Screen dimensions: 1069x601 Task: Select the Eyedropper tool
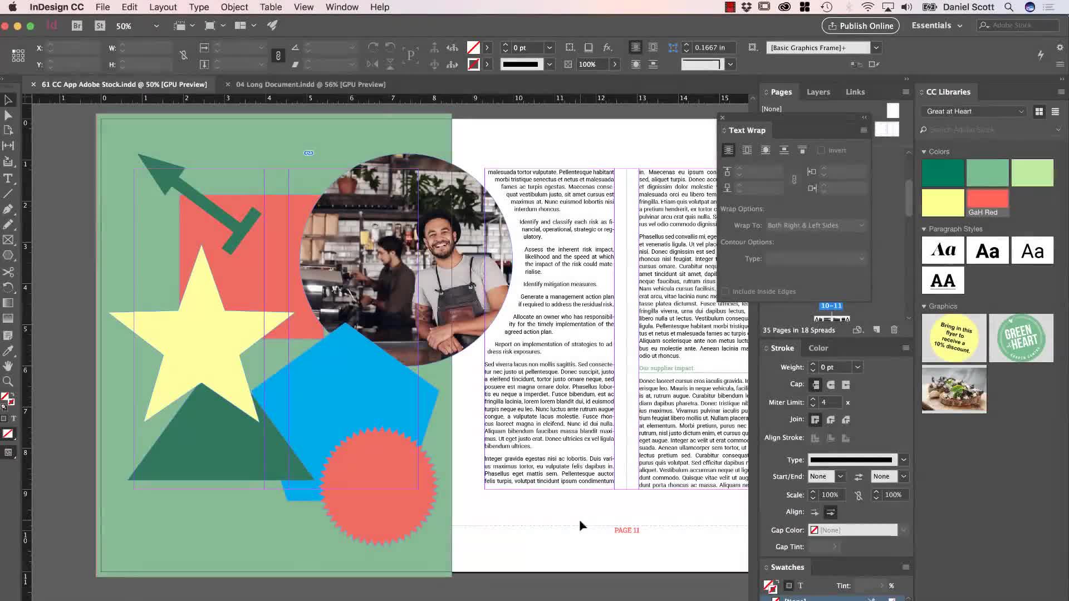tap(8, 351)
